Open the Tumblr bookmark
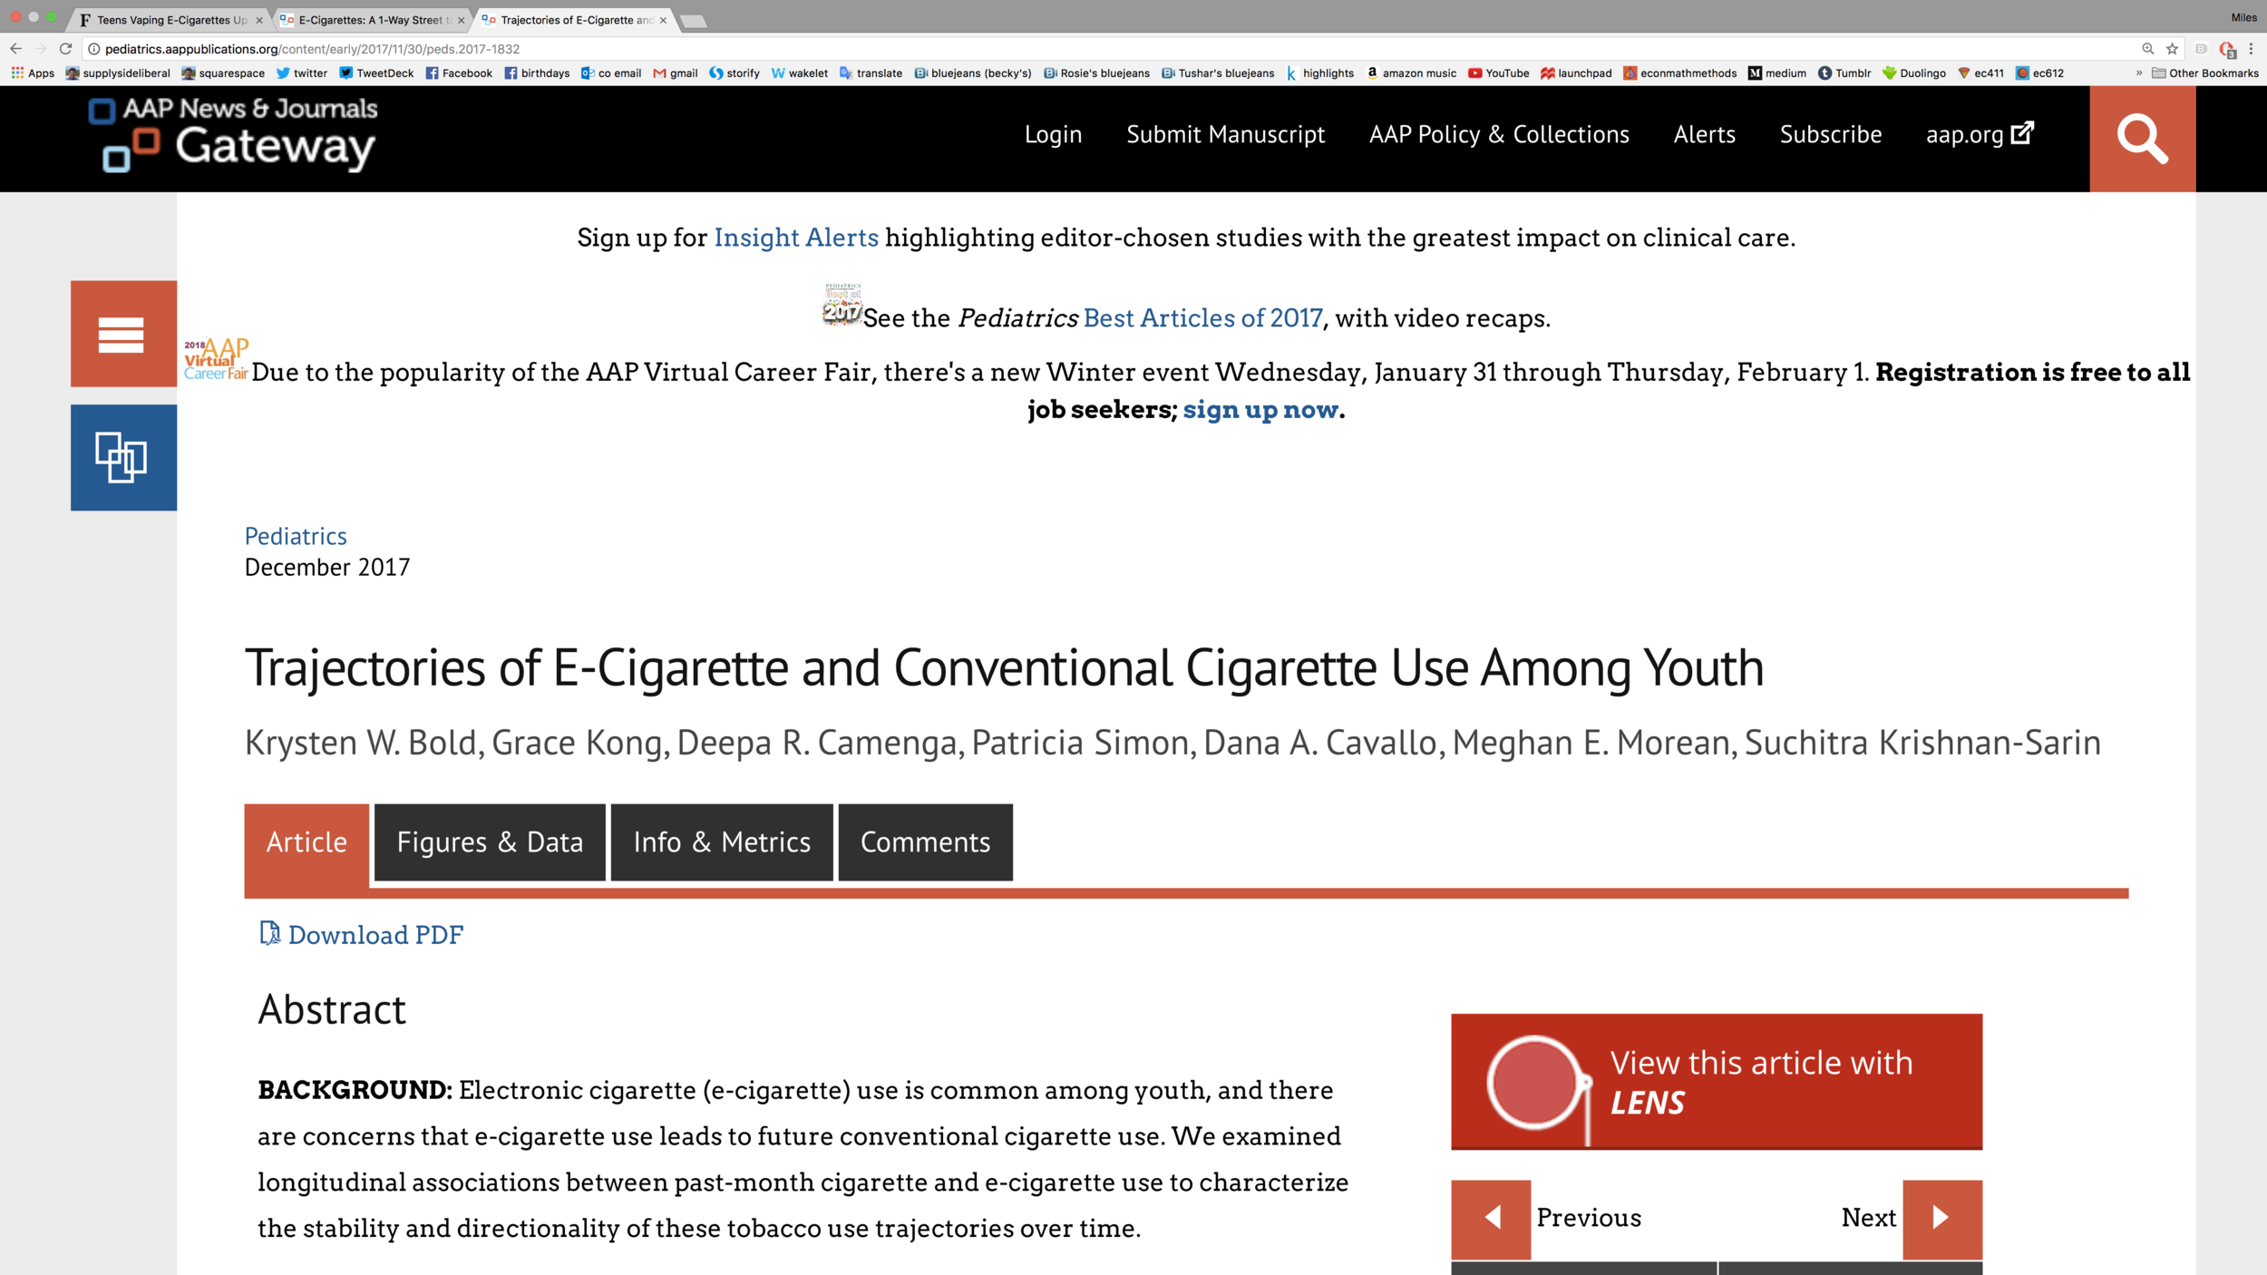This screenshot has width=2267, height=1275. tap(1844, 73)
